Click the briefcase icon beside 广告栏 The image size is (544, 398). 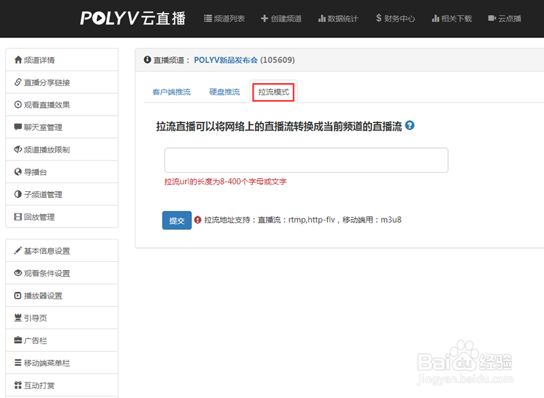[18, 340]
